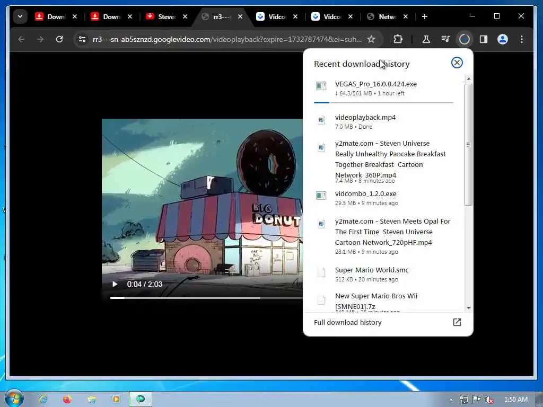This screenshot has width=543, height=407.
Task: Open Steven Meets Opal 720pHF.mp4 download
Action: 384,236
